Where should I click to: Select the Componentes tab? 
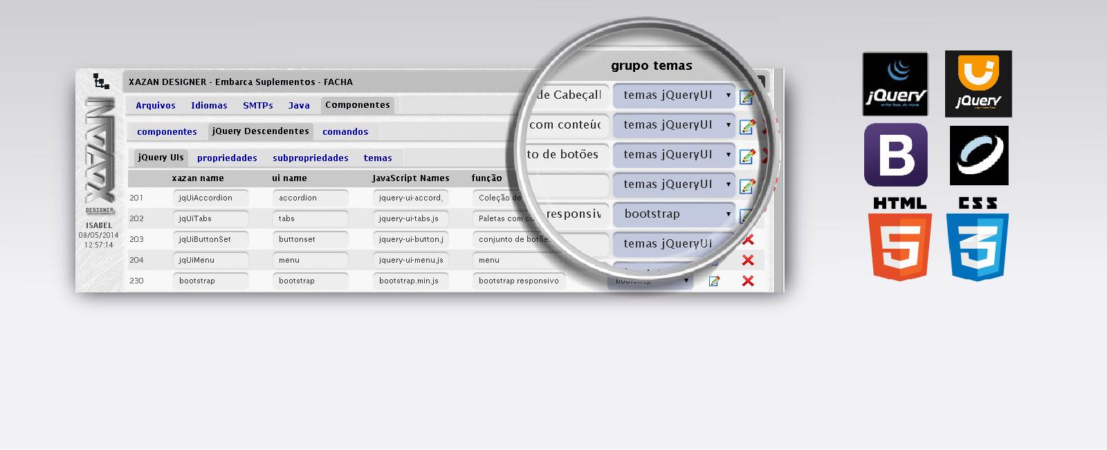[358, 105]
